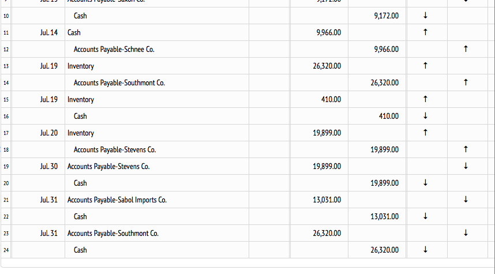Click down arrow for row 19 Accounts Payable-Stevens Co.
Viewport: 495px width, 274px height.
click(x=466, y=166)
